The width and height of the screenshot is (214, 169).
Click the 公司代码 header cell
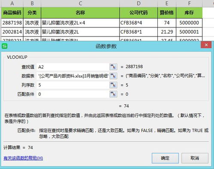[139, 12]
